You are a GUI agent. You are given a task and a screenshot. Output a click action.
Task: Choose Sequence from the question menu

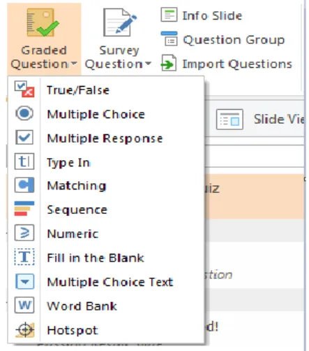(77, 210)
